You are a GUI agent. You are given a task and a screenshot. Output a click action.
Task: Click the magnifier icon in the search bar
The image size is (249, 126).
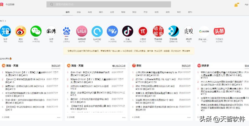(x=51, y=4)
